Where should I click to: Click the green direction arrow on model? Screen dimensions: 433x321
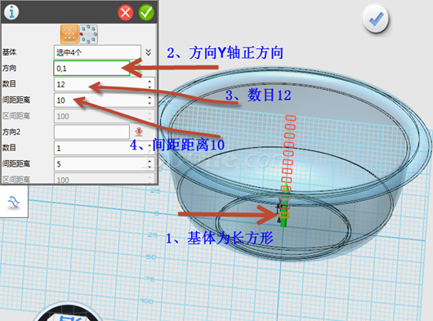[284, 206]
